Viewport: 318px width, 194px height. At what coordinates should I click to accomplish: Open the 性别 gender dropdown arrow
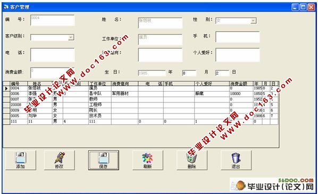(253, 21)
